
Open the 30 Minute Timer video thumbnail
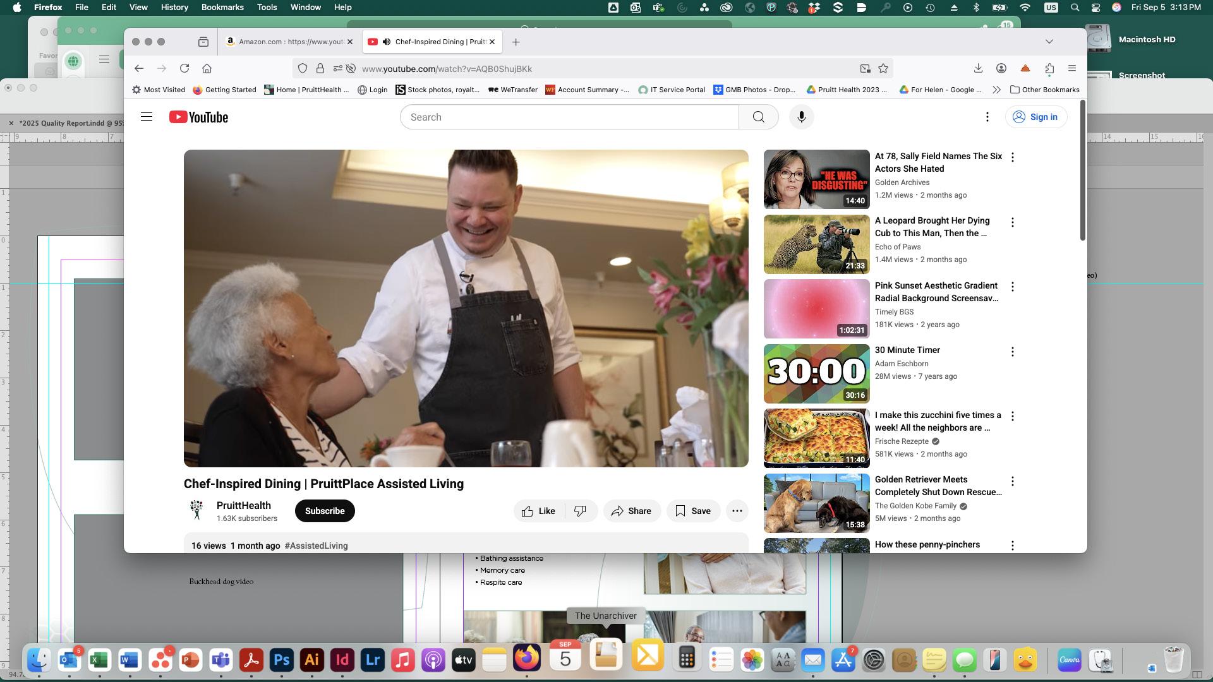816,374
